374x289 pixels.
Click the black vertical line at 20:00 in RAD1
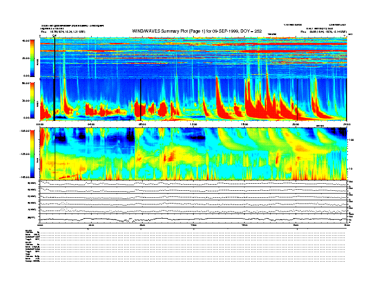point(297,100)
